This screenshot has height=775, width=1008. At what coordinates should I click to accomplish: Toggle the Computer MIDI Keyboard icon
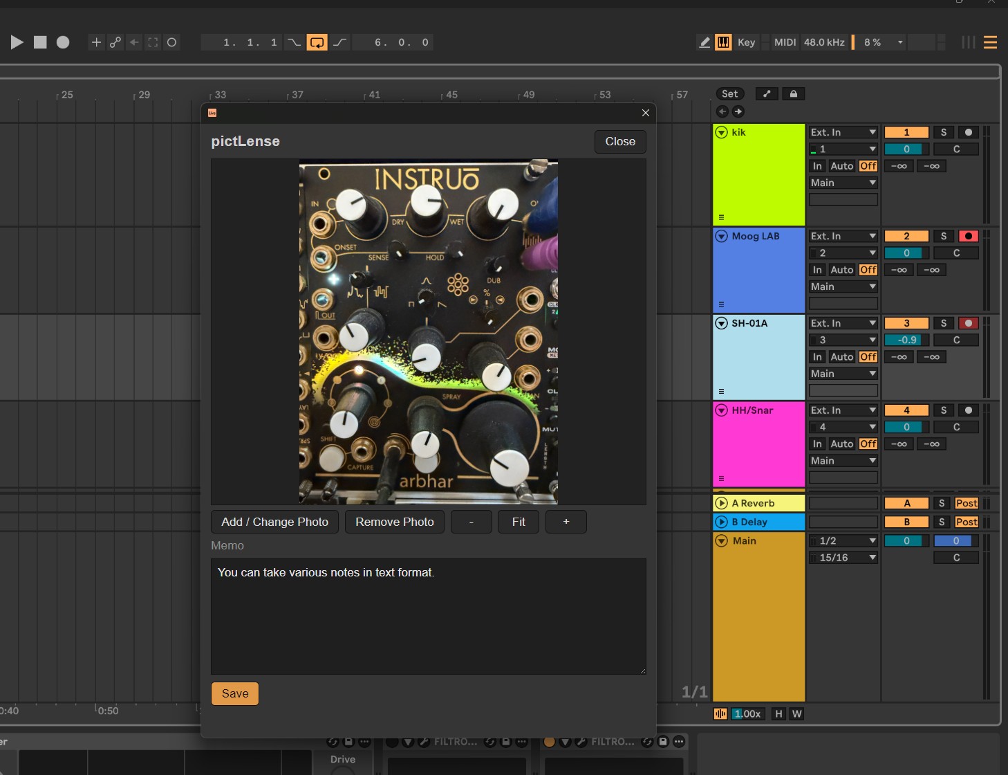(723, 42)
